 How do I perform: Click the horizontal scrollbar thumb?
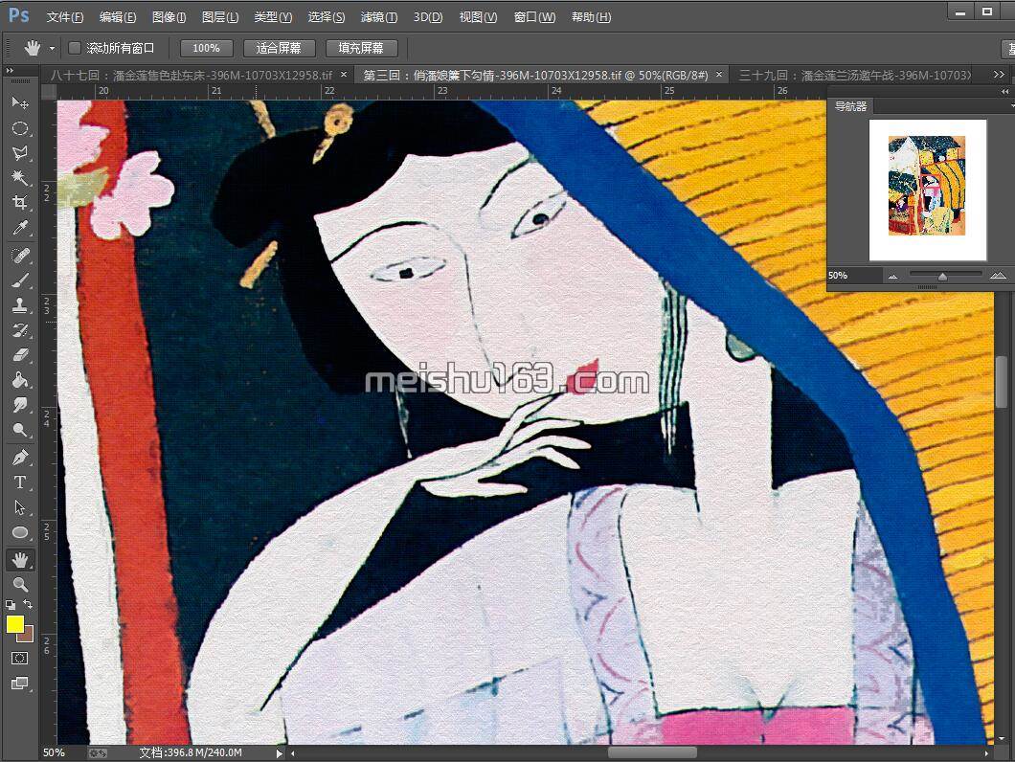[x=652, y=753]
